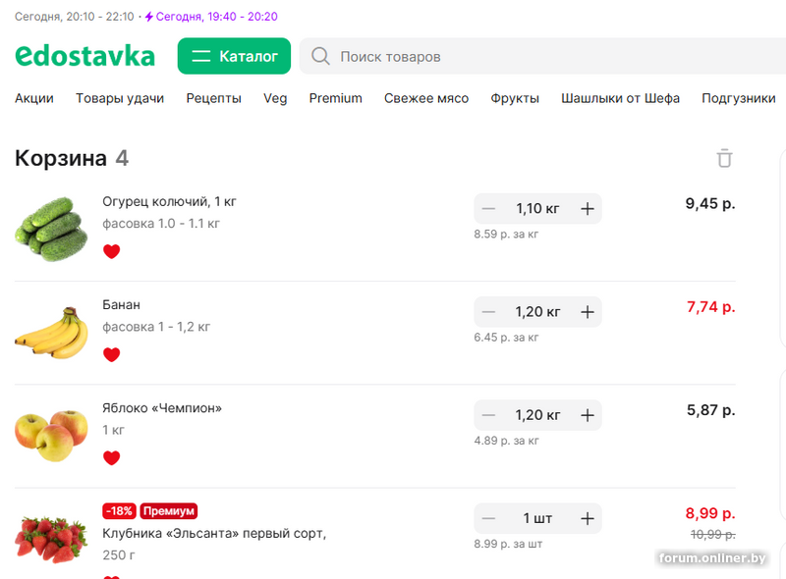Click the edostavka logo
The height and width of the screenshot is (579, 786).
[x=84, y=56]
